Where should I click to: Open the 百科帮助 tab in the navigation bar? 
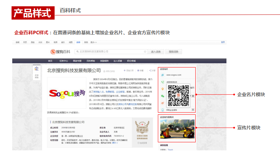point(91,61)
